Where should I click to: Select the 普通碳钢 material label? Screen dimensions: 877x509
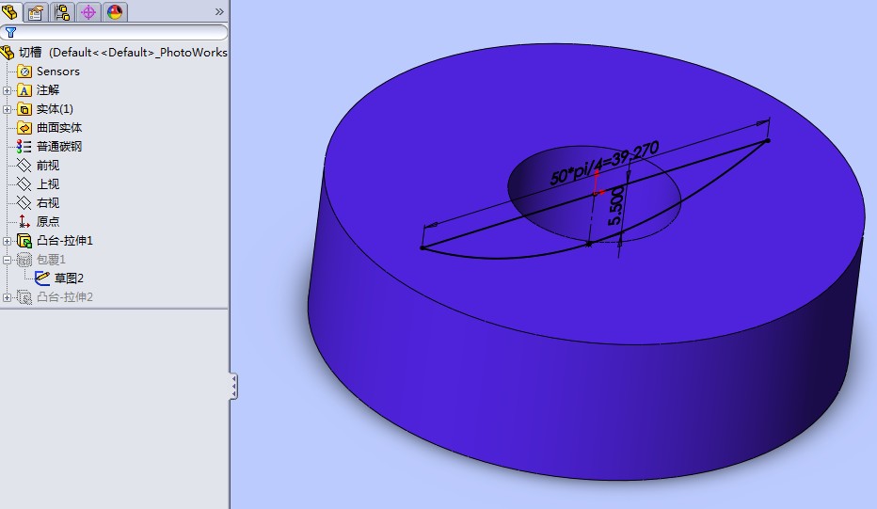click(59, 147)
